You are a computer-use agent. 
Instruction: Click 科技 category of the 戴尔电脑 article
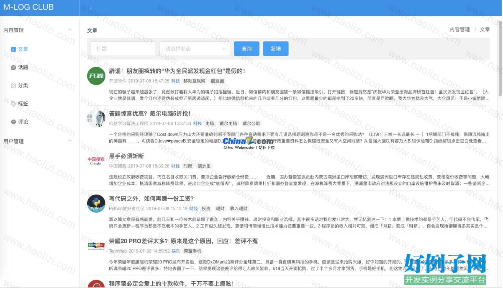(197, 124)
